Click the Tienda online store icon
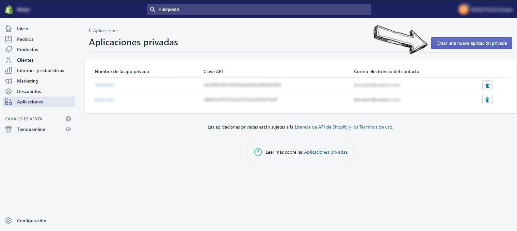 click(8, 129)
